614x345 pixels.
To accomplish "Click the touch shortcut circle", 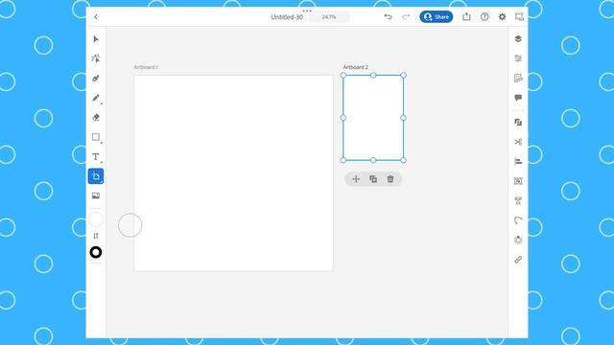I will tap(130, 225).
